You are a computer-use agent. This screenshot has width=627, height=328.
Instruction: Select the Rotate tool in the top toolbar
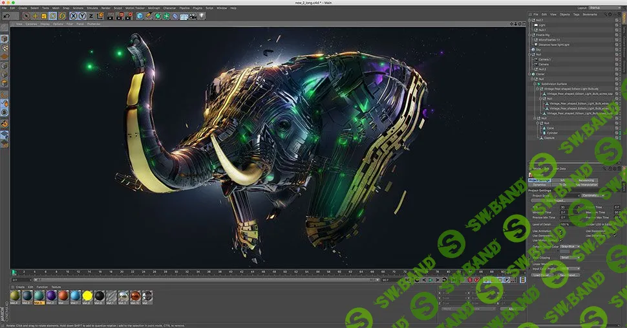point(53,16)
